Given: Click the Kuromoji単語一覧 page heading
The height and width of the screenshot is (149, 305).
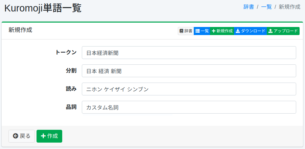Looking at the screenshot, I should pos(43,8).
